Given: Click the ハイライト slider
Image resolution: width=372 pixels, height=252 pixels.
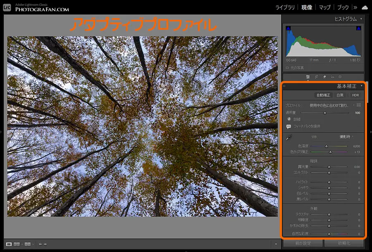Looking at the screenshot, I should (329, 182).
